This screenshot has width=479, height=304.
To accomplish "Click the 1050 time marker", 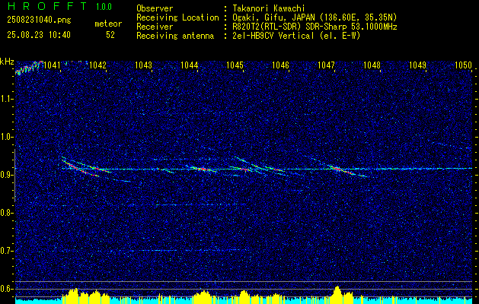I will coord(464,65).
